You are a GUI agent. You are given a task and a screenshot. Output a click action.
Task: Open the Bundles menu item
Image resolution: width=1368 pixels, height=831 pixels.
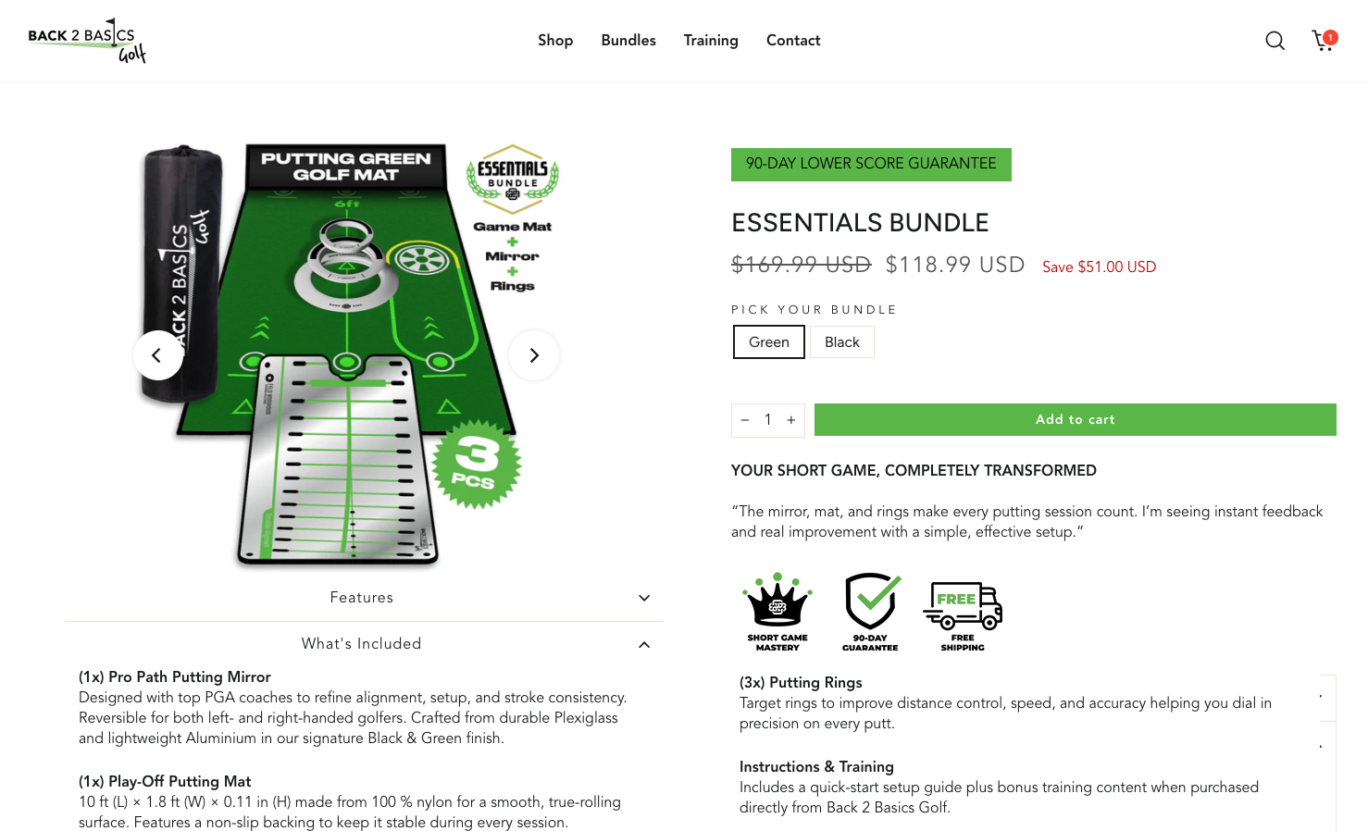(628, 41)
